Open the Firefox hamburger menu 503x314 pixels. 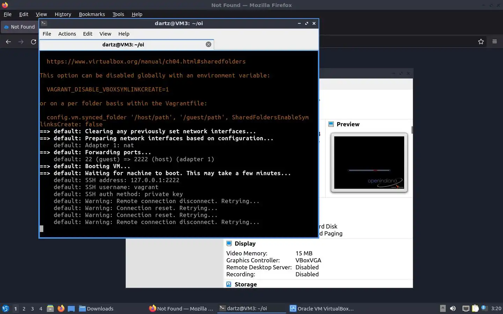tap(495, 42)
